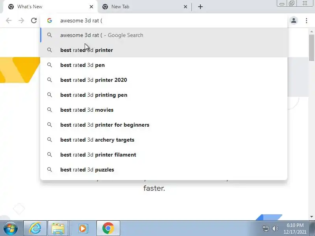Click the network tray icon
Screen dimensions: 315x236
[265, 229]
